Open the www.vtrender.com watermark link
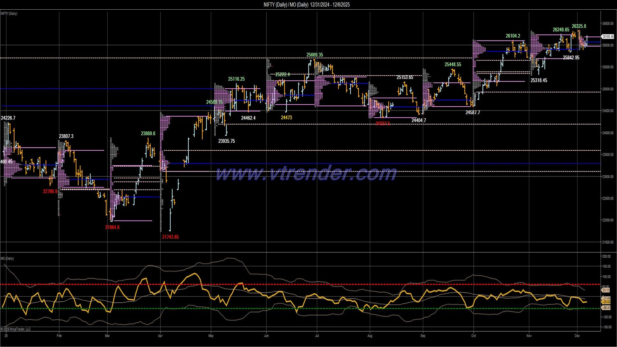 (x=307, y=174)
